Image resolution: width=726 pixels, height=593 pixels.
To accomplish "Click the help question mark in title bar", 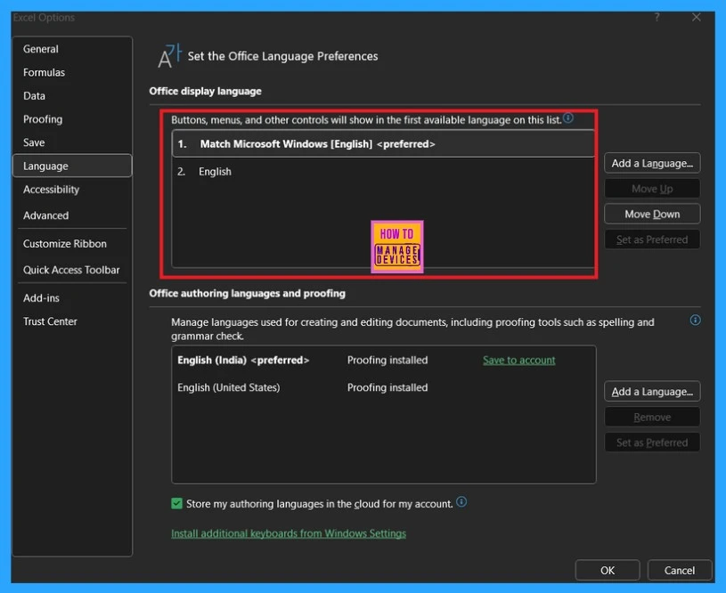I will [657, 18].
